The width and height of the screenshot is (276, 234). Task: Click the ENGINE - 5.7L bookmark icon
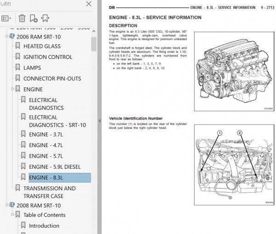tap(23, 155)
